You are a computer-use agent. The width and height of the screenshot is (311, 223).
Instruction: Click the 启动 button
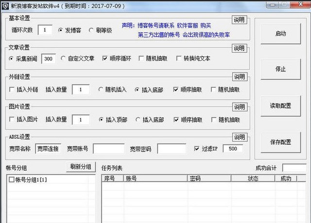tap(280, 34)
